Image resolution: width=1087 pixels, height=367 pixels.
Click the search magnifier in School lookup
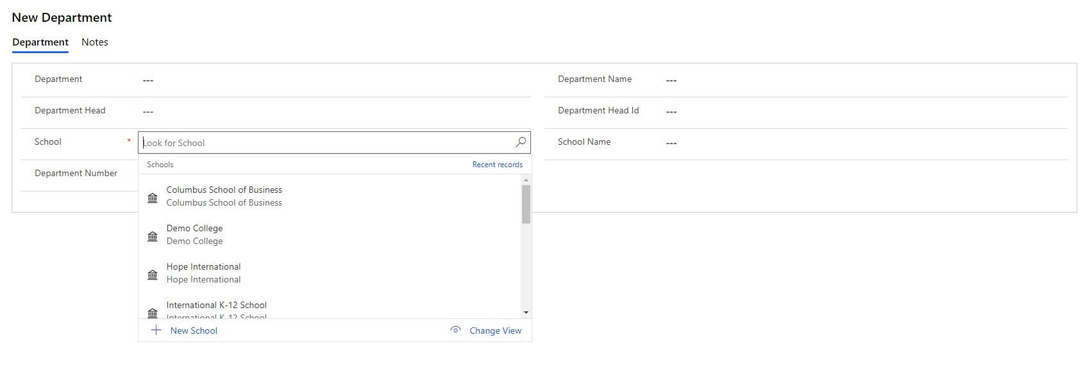tap(520, 142)
